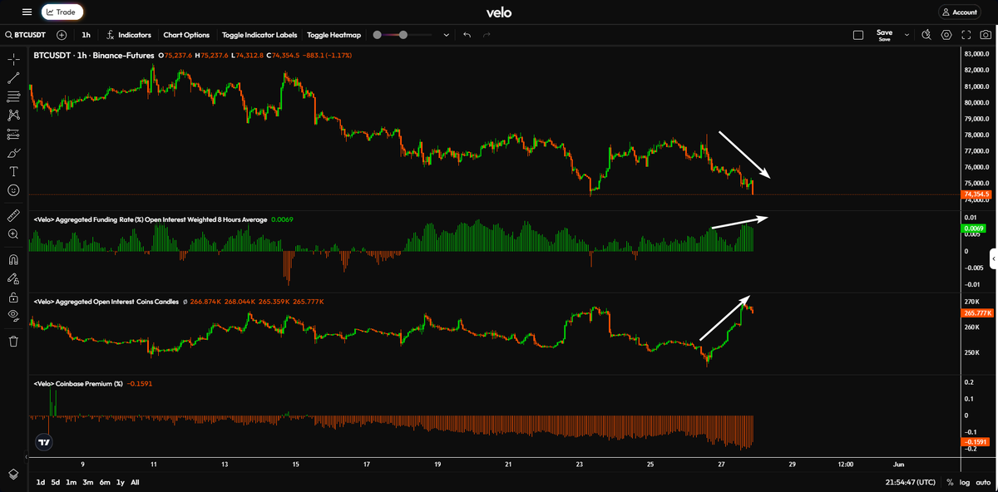Click the velo logo
This screenshot has height=492, width=998.
(499, 12)
